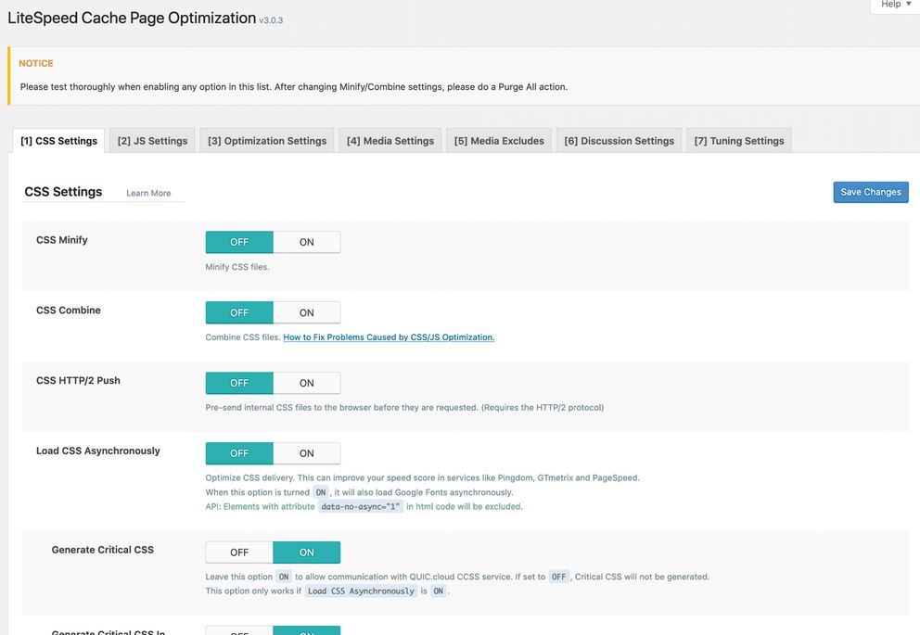Click the 'Minify CSS files.' description
This screenshot has width=920, height=635.
point(237,267)
